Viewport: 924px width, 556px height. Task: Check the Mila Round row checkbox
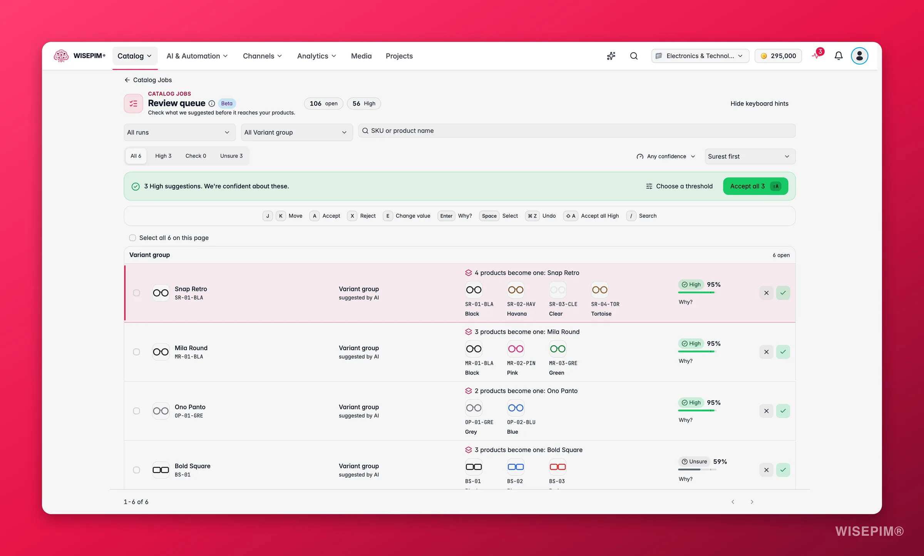coord(136,352)
